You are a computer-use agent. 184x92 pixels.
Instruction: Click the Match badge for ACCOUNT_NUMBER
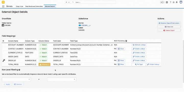coord(43,45)
